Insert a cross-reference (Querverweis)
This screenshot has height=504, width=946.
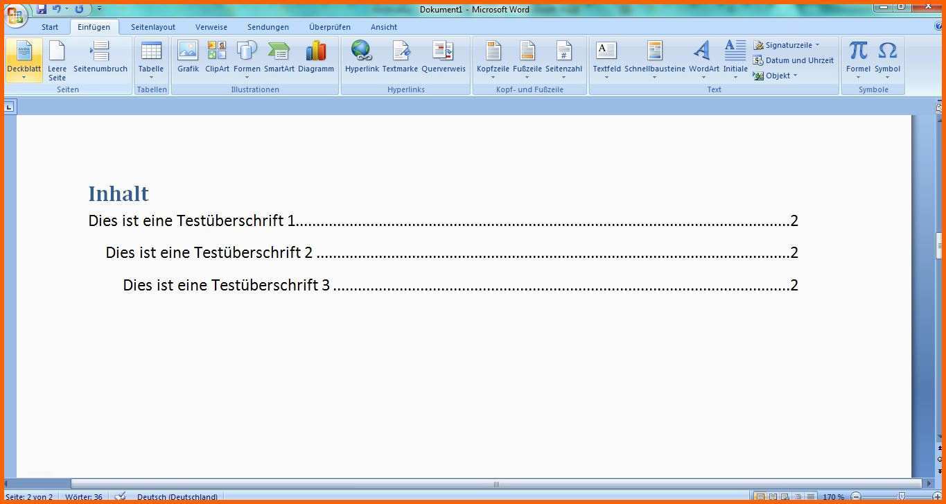click(x=444, y=56)
